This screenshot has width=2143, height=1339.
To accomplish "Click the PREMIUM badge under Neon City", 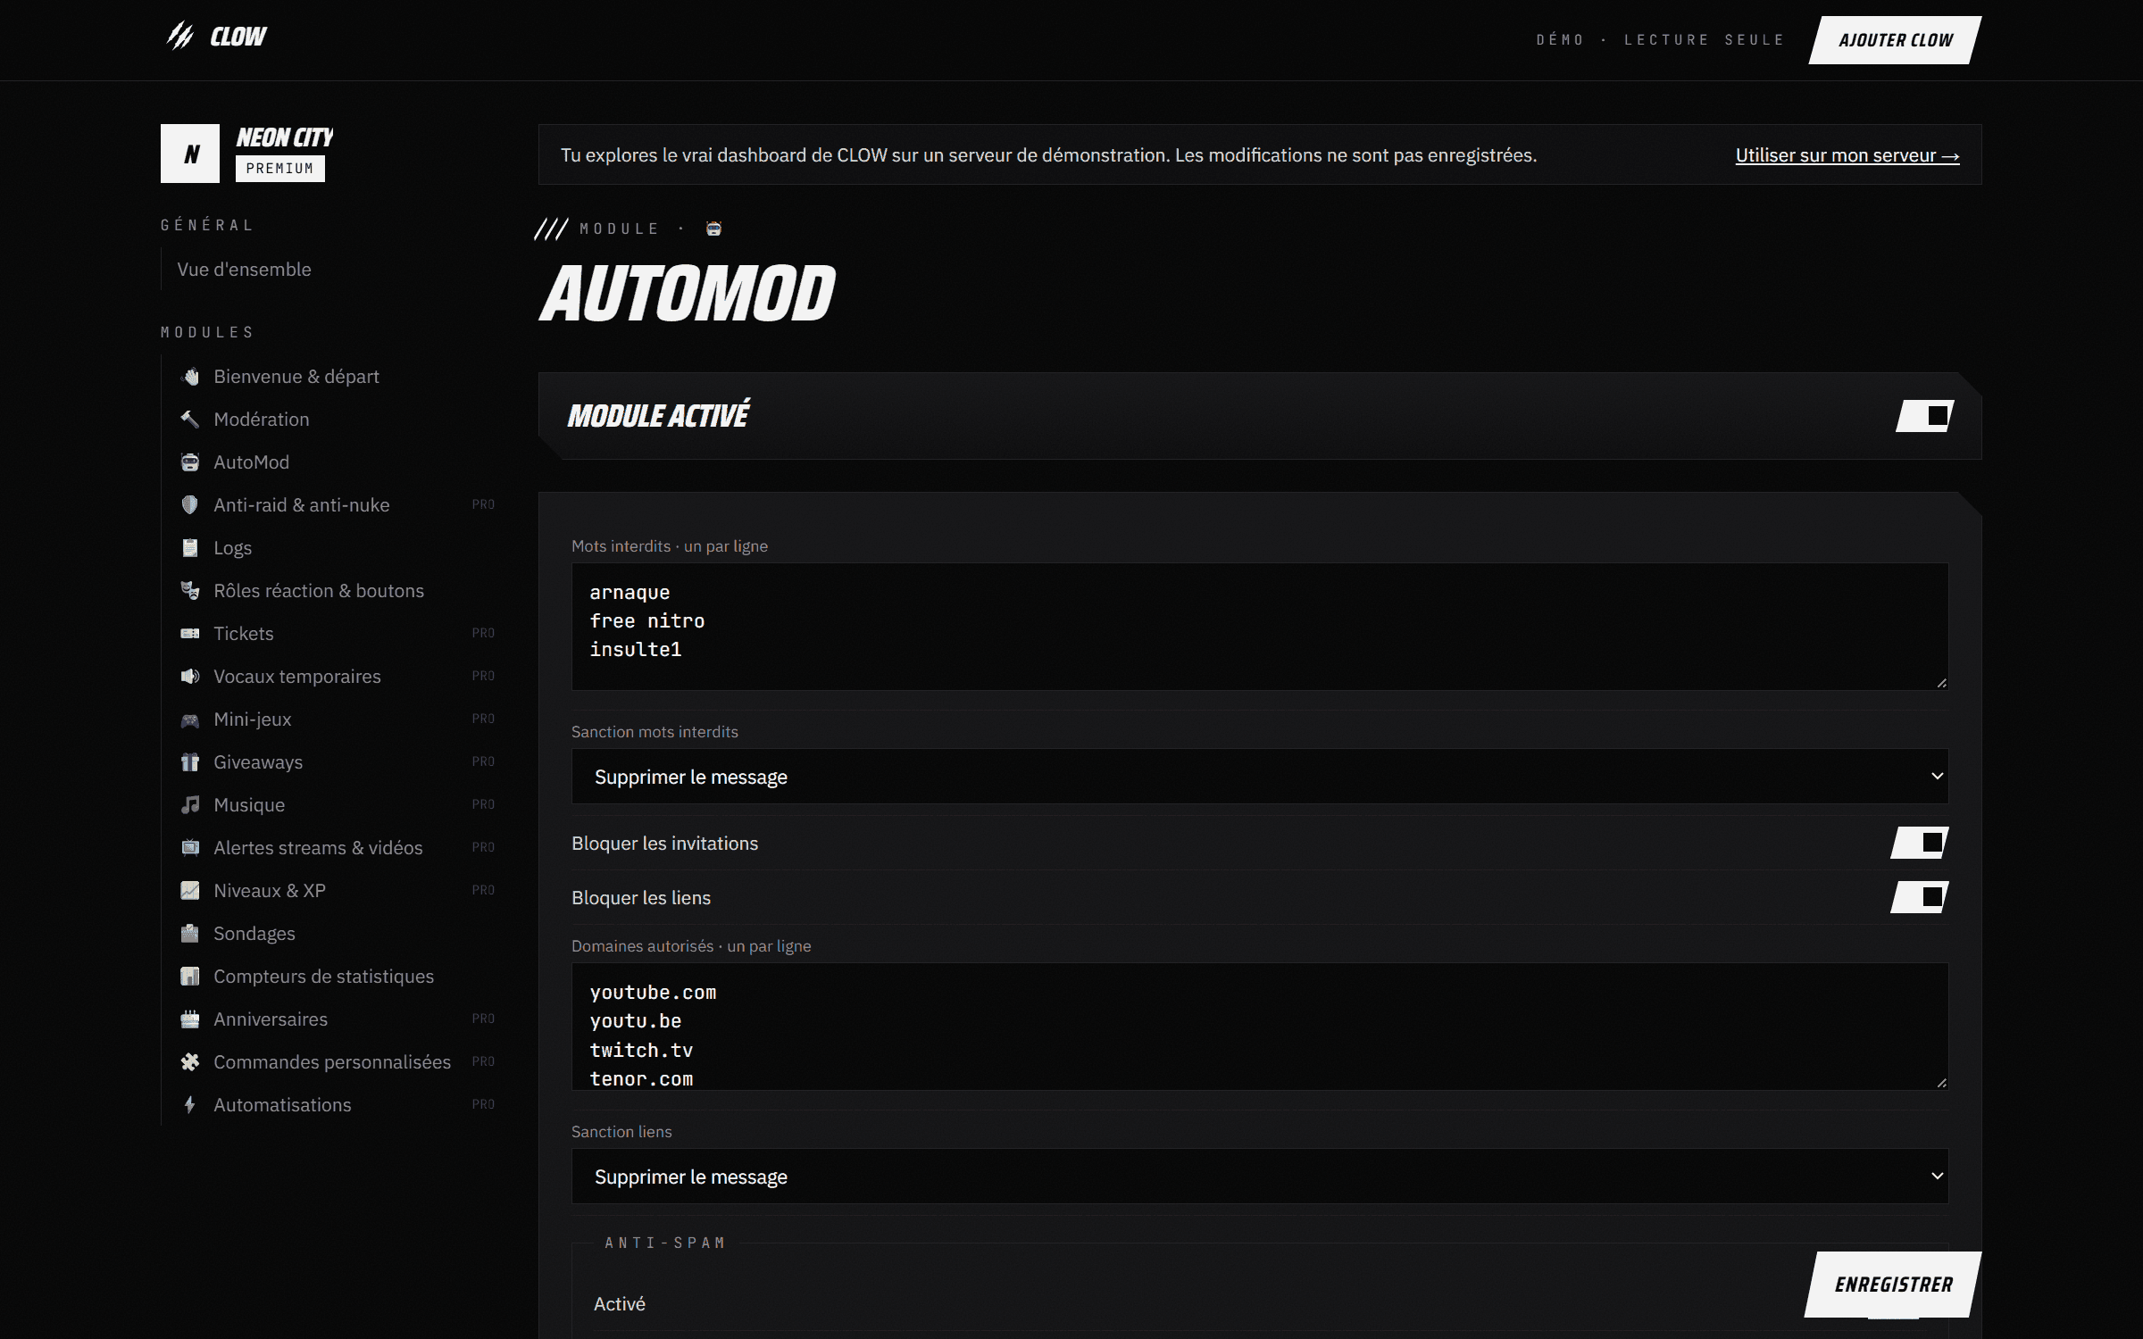I will coord(280,169).
